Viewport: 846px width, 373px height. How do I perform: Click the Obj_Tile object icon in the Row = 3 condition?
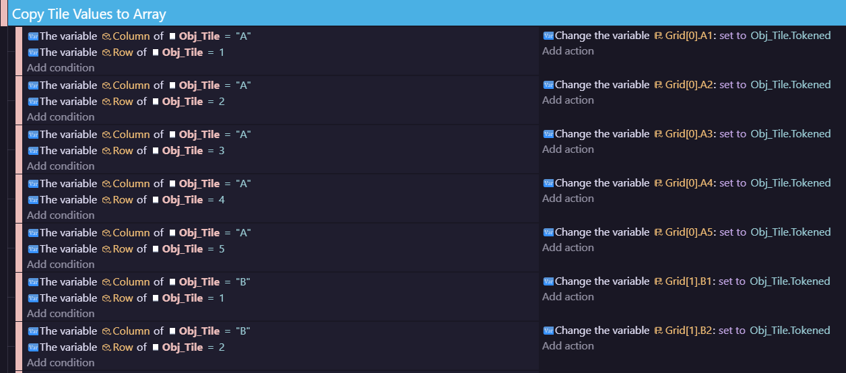(x=156, y=151)
